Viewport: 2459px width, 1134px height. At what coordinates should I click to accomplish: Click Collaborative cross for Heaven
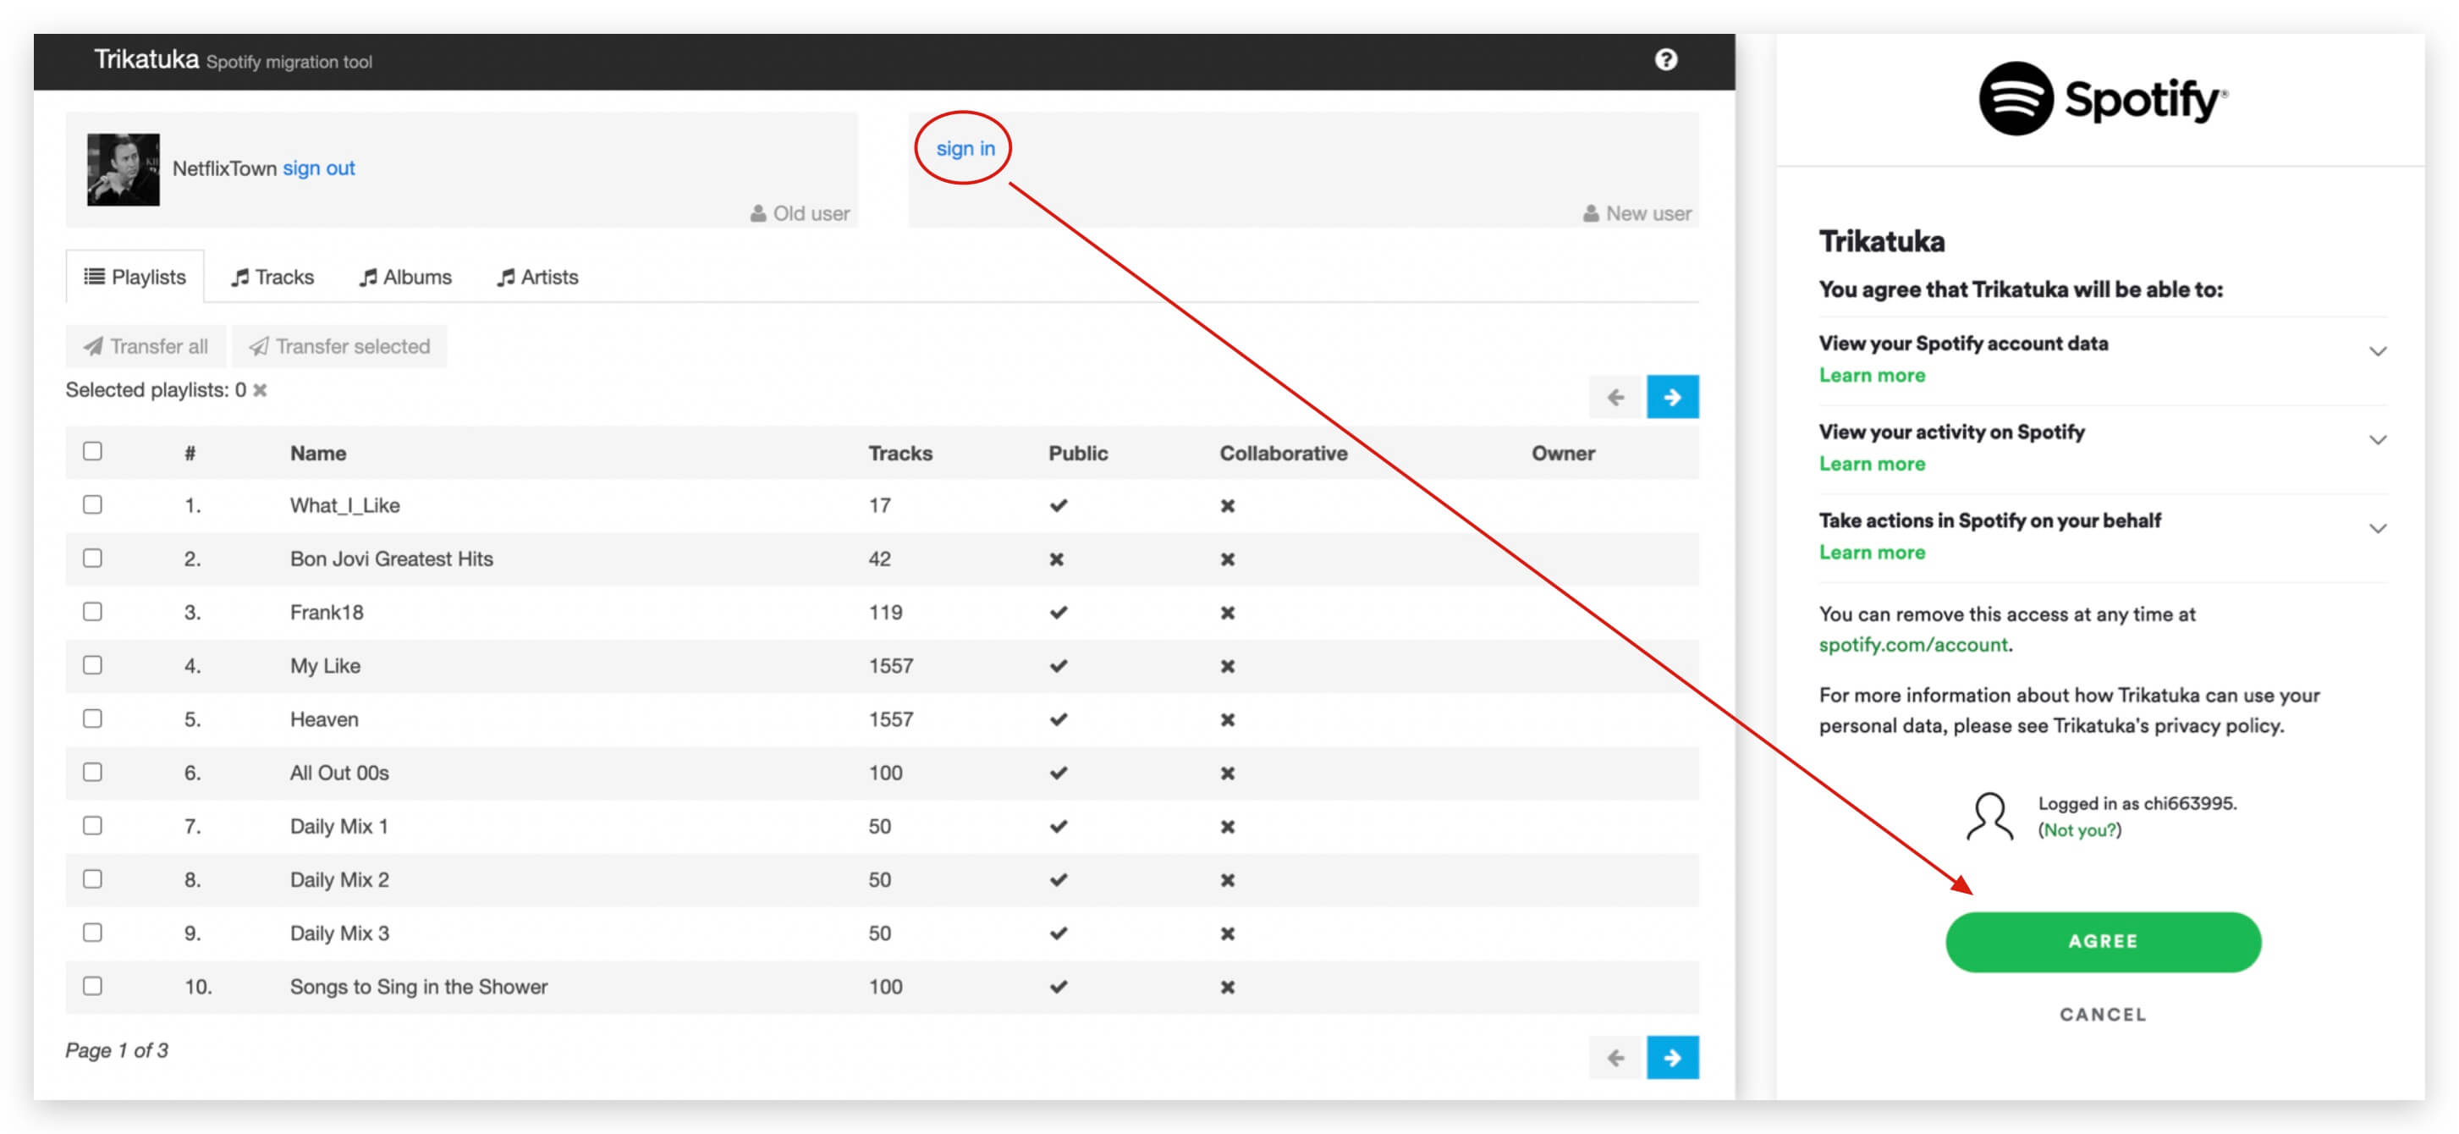(1227, 718)
